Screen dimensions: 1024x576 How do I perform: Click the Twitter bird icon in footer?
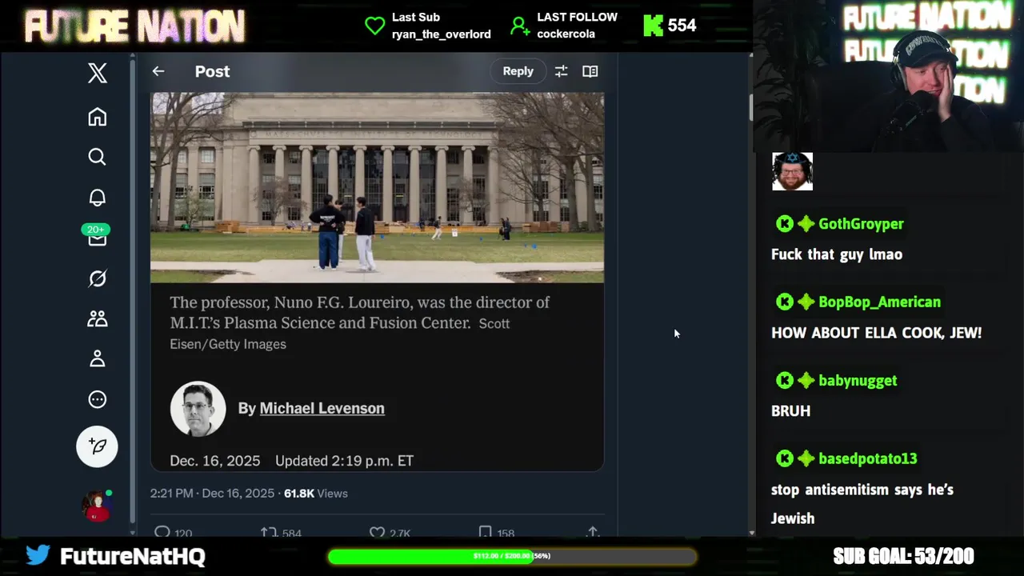[x=38, y=555]
